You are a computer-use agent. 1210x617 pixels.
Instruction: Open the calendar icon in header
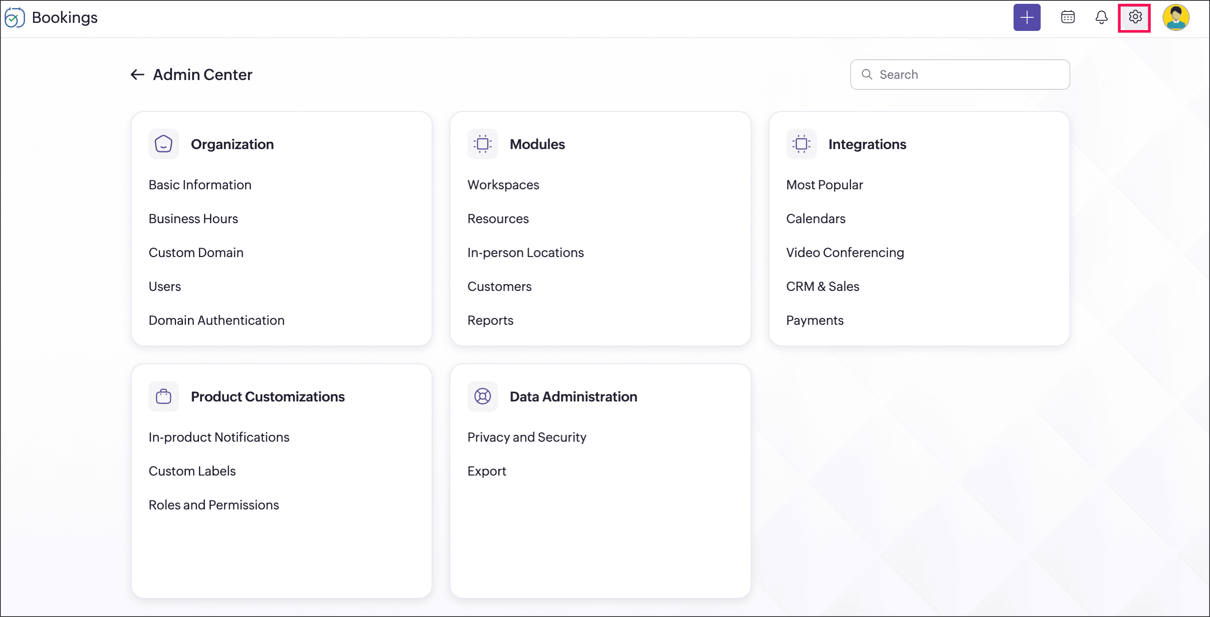pos(1067,17)
